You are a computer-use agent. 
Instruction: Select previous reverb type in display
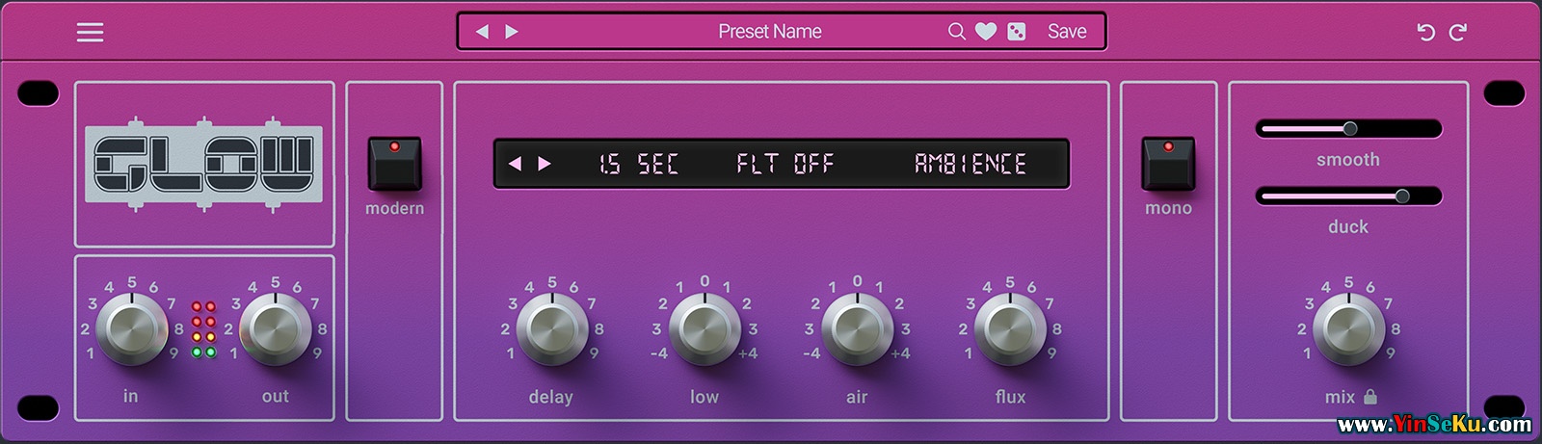[x=516, y=164]
